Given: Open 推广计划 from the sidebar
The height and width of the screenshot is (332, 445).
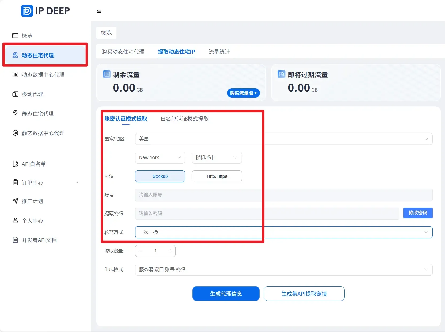Looking at the screenshot, I should pos(32,201).
